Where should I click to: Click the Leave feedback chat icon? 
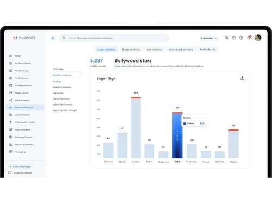pos(10,173)
